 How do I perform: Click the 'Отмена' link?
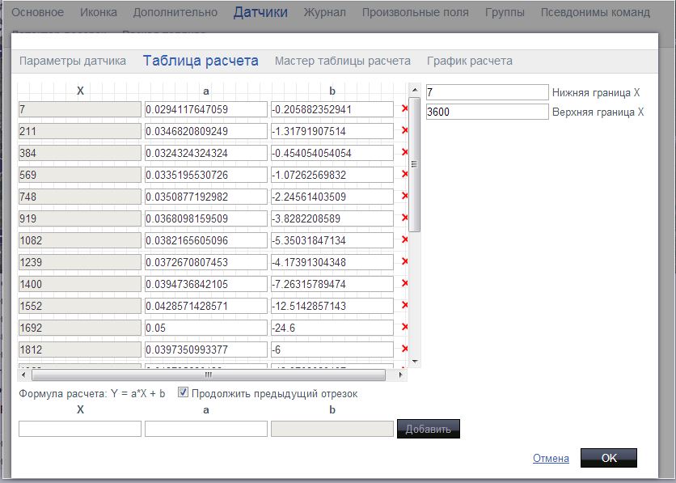pyautogui.click(x=551, y=458)
